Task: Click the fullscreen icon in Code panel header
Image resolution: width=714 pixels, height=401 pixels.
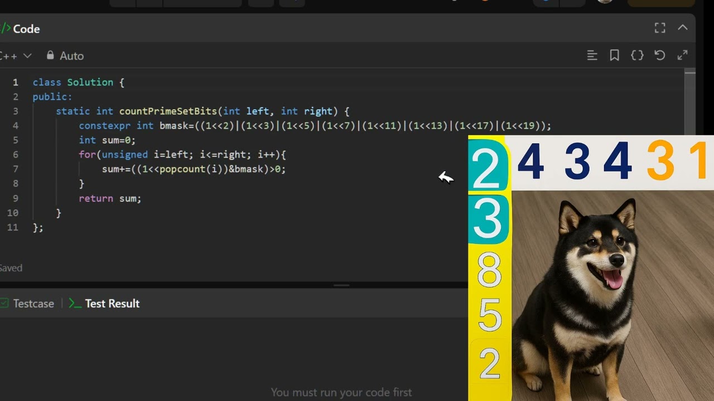Action: 660,28
